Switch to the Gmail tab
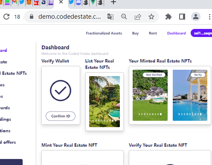 (x=15, y=2)
